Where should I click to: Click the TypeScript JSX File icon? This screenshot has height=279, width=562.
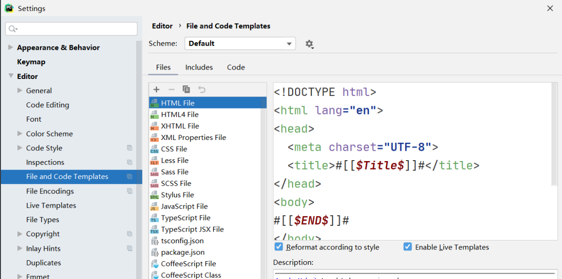tap(154, 229)
